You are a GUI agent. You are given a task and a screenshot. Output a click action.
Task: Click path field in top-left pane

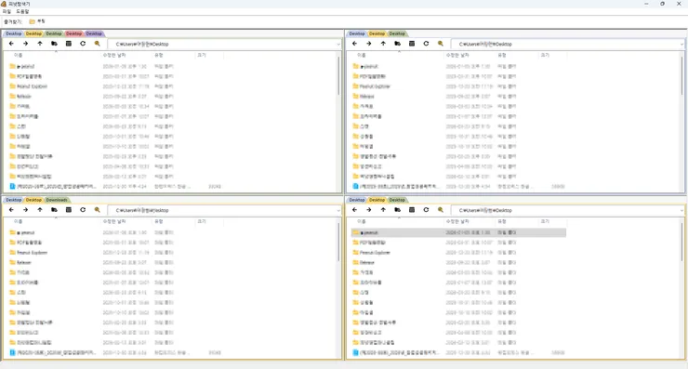(x=225, y=44)
